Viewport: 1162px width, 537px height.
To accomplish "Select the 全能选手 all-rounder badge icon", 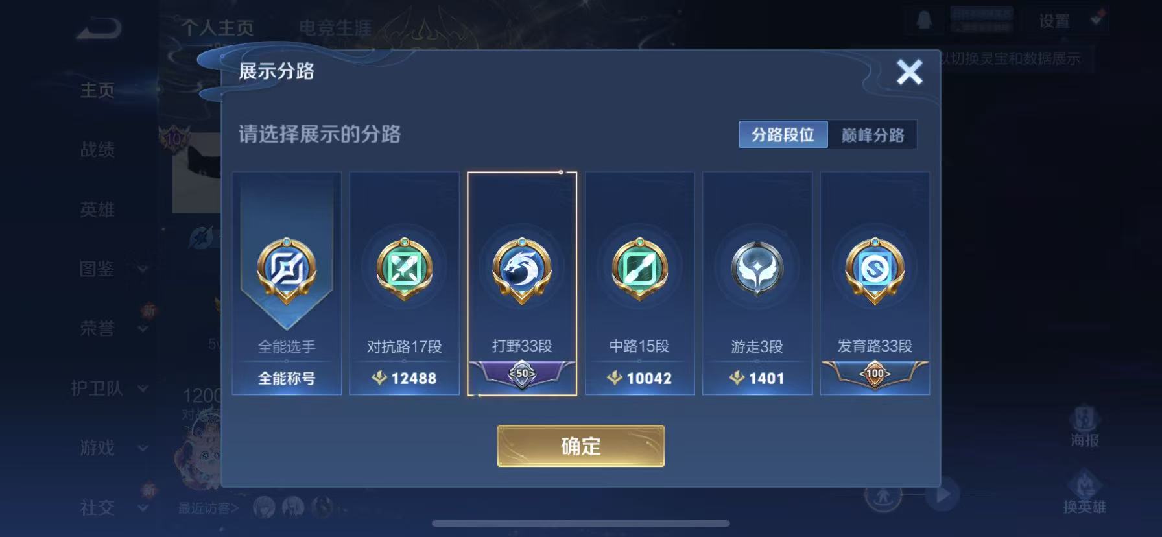I will 286,270.
